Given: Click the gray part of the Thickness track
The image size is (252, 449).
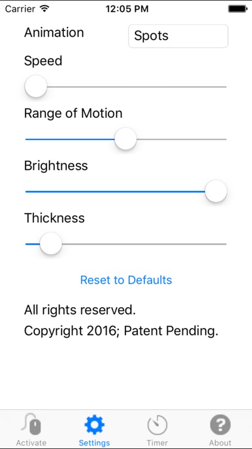Looking at the screenshot, I should pyautogui.click(x=145, y=244).
